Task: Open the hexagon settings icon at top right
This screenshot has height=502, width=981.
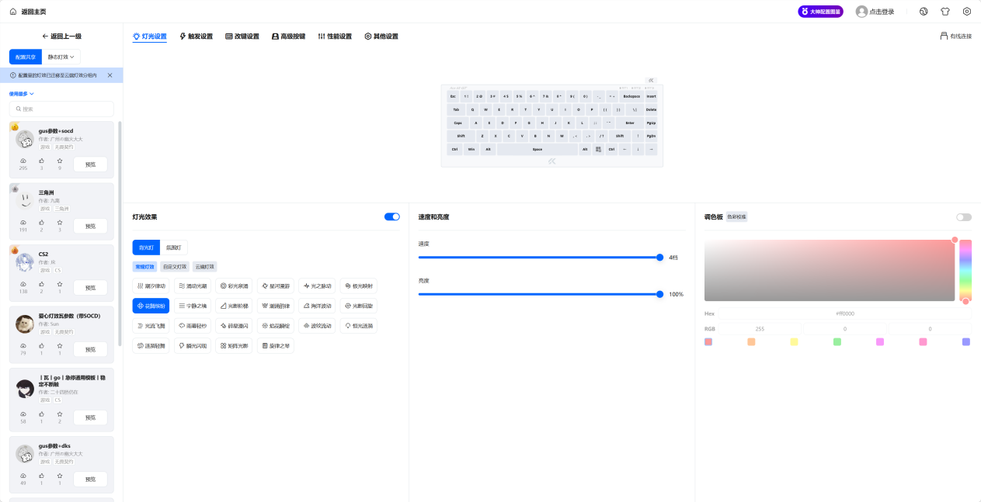Action: coord(967,12)
